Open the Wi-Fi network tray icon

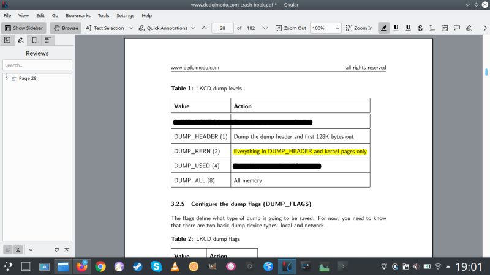point(438,266)
